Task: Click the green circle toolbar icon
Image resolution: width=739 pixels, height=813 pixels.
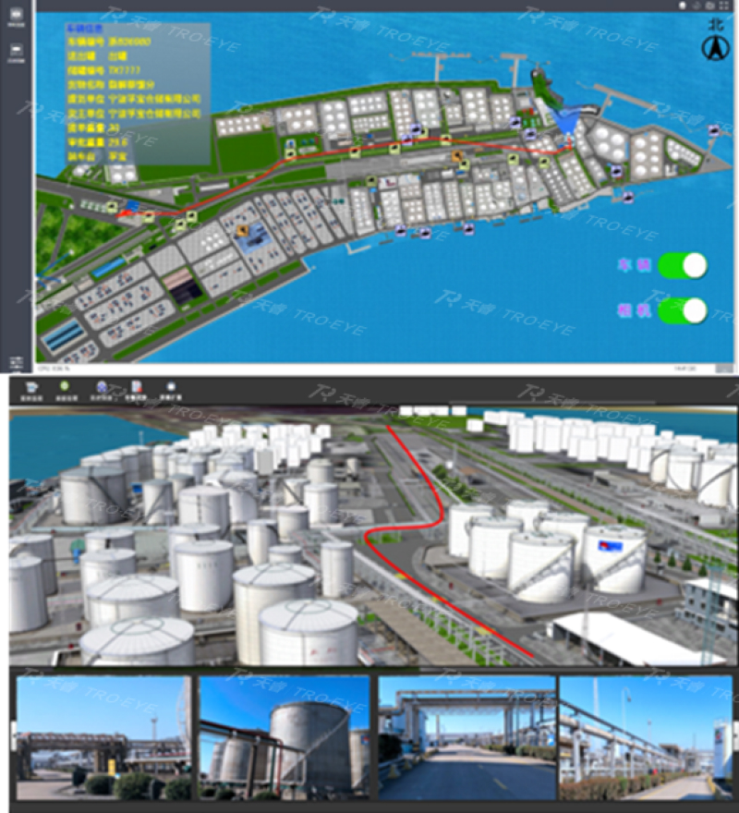Action: (x=65, y=390)
